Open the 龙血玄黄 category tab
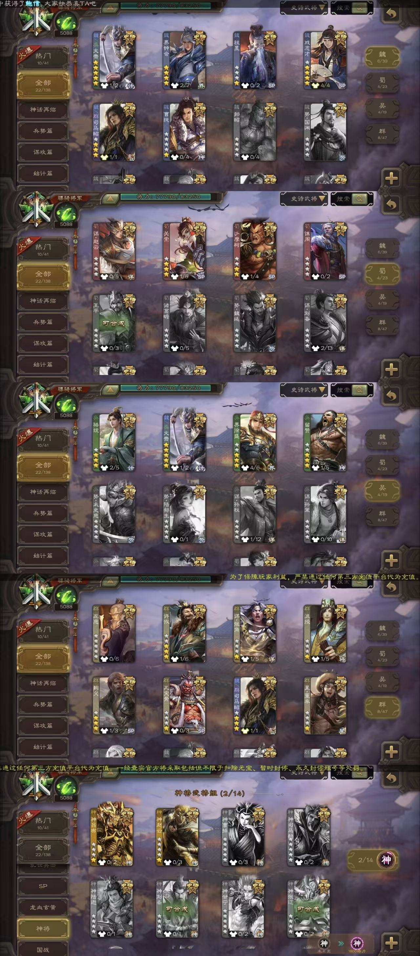Screen dimensions: 420x956 click(43, 907)
